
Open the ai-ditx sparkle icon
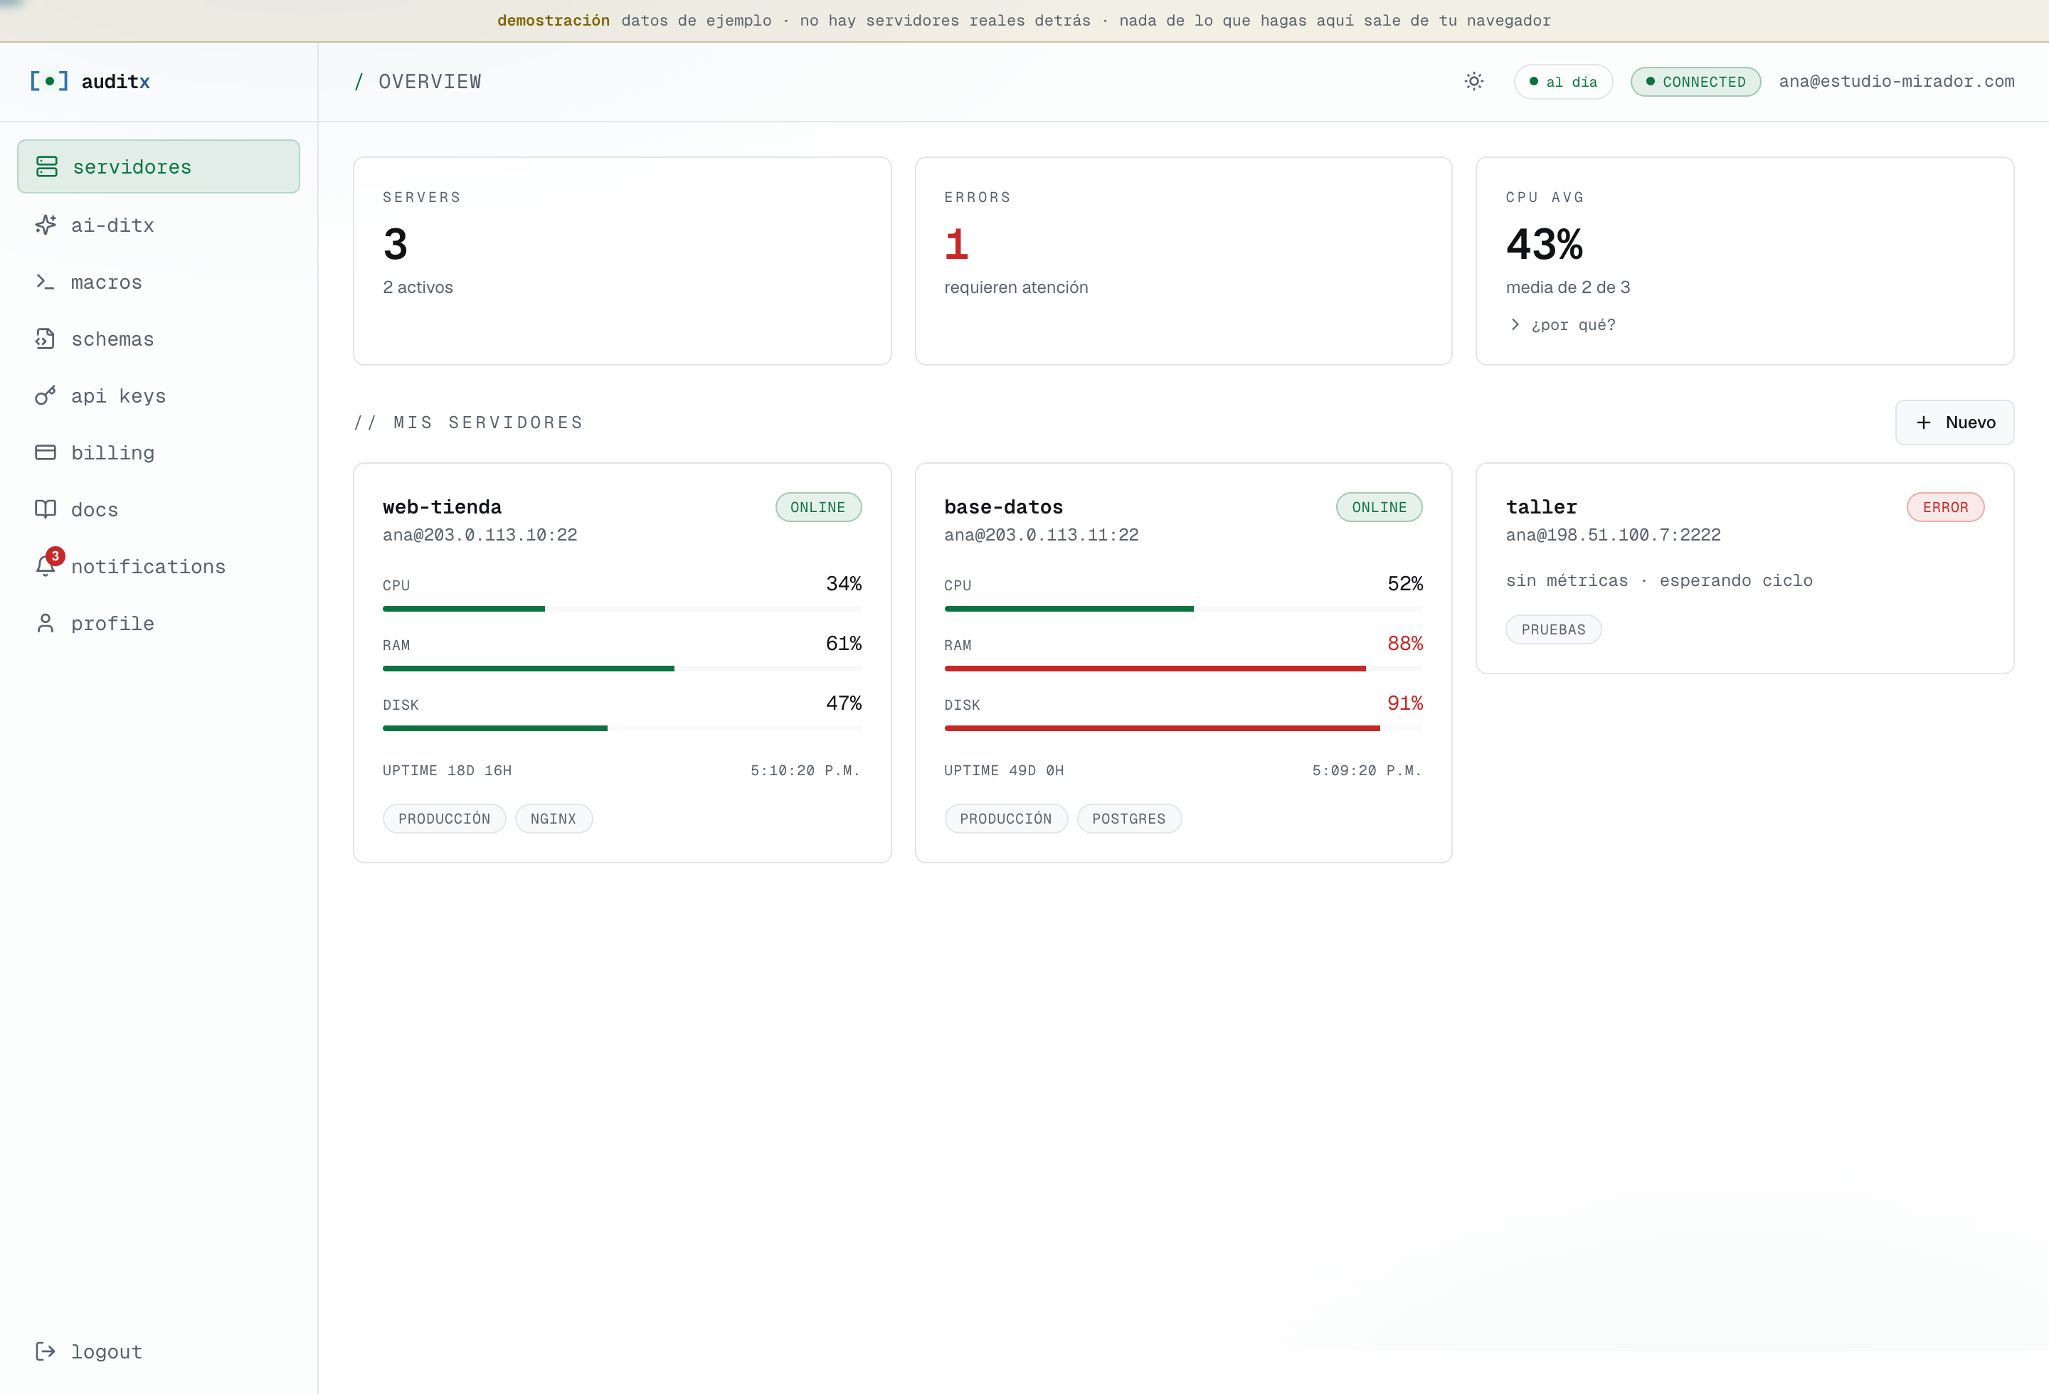pos(46,225)
